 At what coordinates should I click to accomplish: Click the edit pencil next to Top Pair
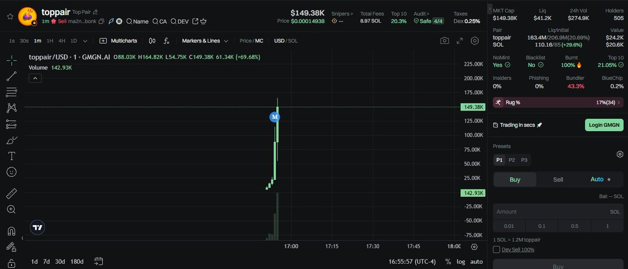coord(95,12)
